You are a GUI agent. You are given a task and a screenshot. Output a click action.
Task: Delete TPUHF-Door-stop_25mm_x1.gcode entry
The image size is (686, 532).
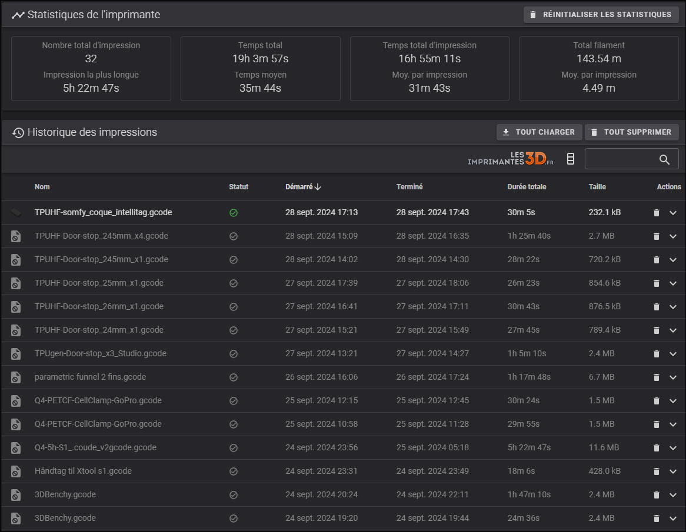click(656, 283)
